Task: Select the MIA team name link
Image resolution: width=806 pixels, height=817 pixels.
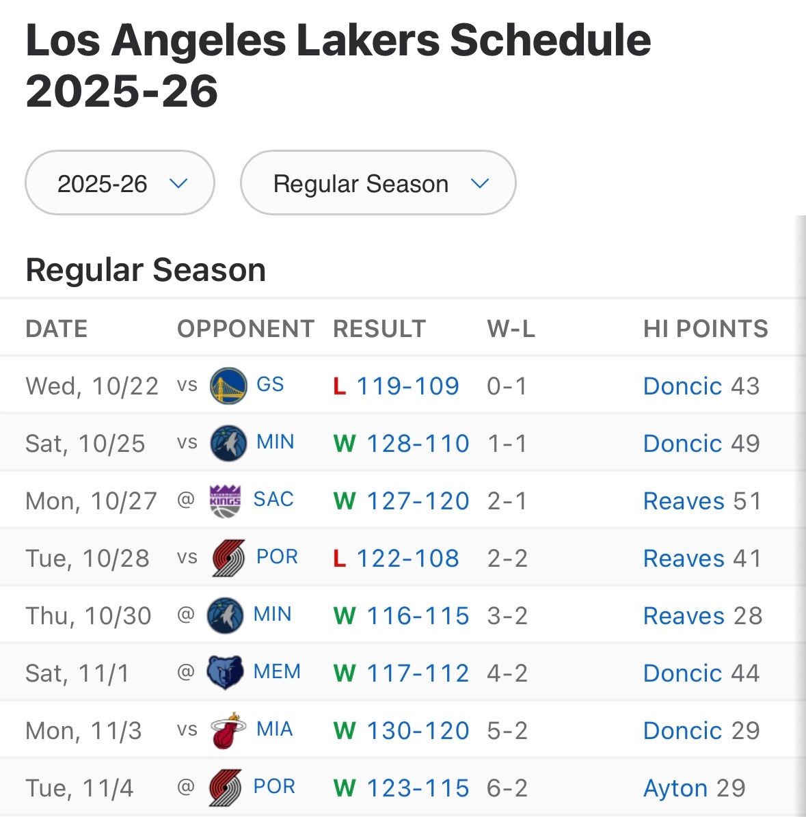Action: [274, 729]
